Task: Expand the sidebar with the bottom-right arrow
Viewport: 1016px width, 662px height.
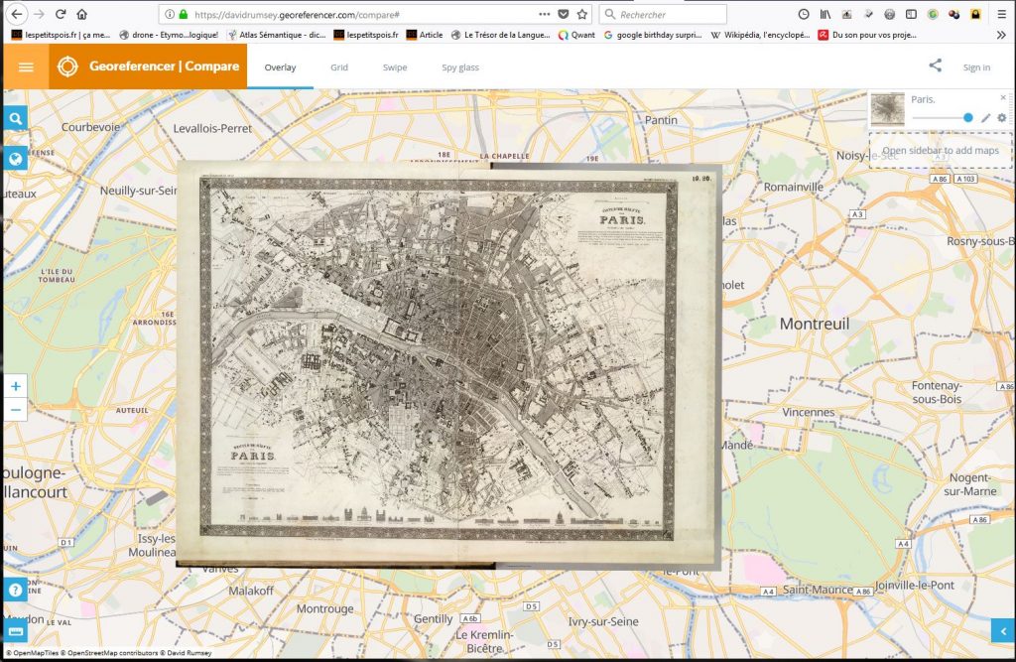Action: (x=1003, y=630)
